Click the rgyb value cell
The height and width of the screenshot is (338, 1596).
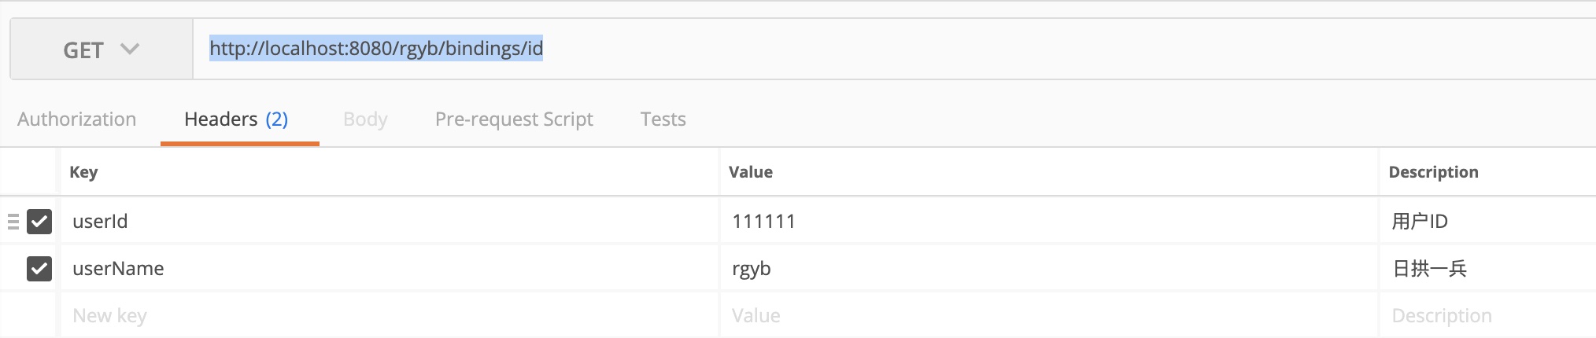pos(1047,269)
